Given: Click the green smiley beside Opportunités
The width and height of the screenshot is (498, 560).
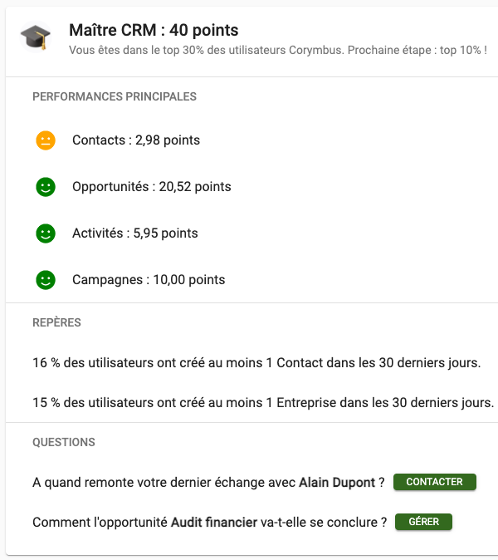Looking at the screenshot, I should pyautogui.click(x=46, y=187).
